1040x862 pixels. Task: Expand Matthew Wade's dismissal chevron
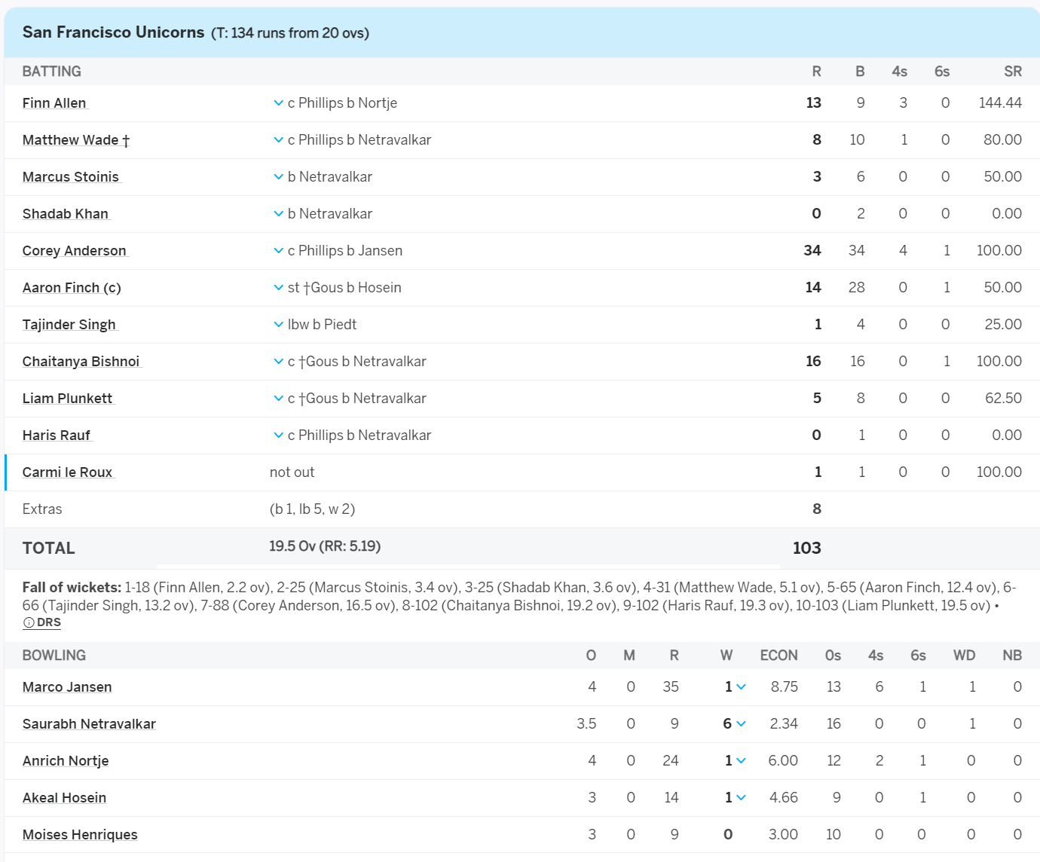pyautogui.click(x=278, y=140)
